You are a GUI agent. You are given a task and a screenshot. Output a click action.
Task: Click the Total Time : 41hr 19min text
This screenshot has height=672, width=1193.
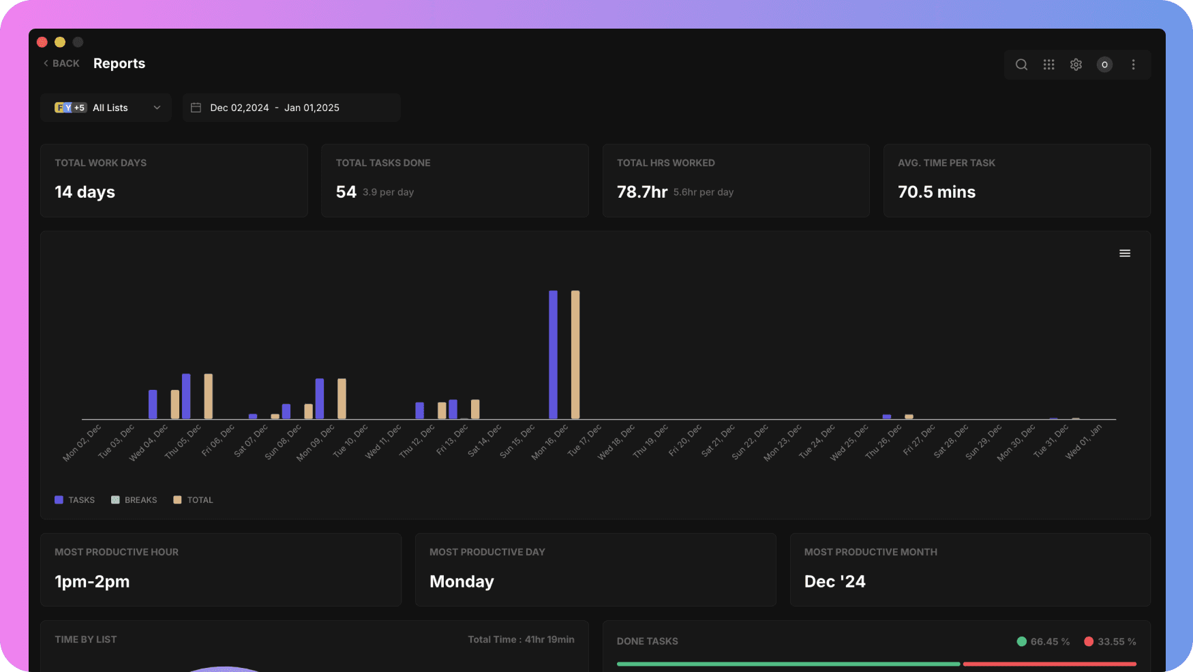coord(521,639)
